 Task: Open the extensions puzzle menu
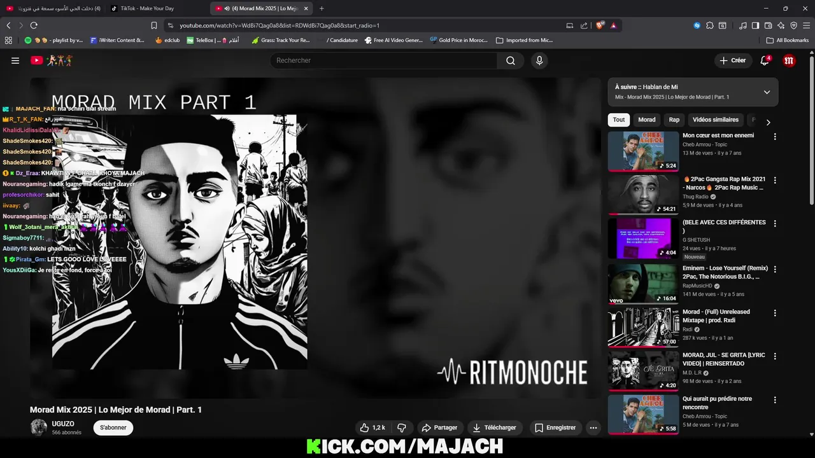[710, 25]
